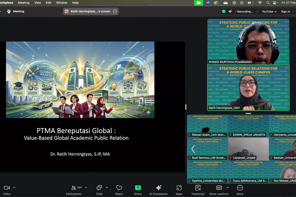The width and height of the screenshot is (296, 197).
Task: Expand the arrow next to Participants
Action: click(86, 188)
